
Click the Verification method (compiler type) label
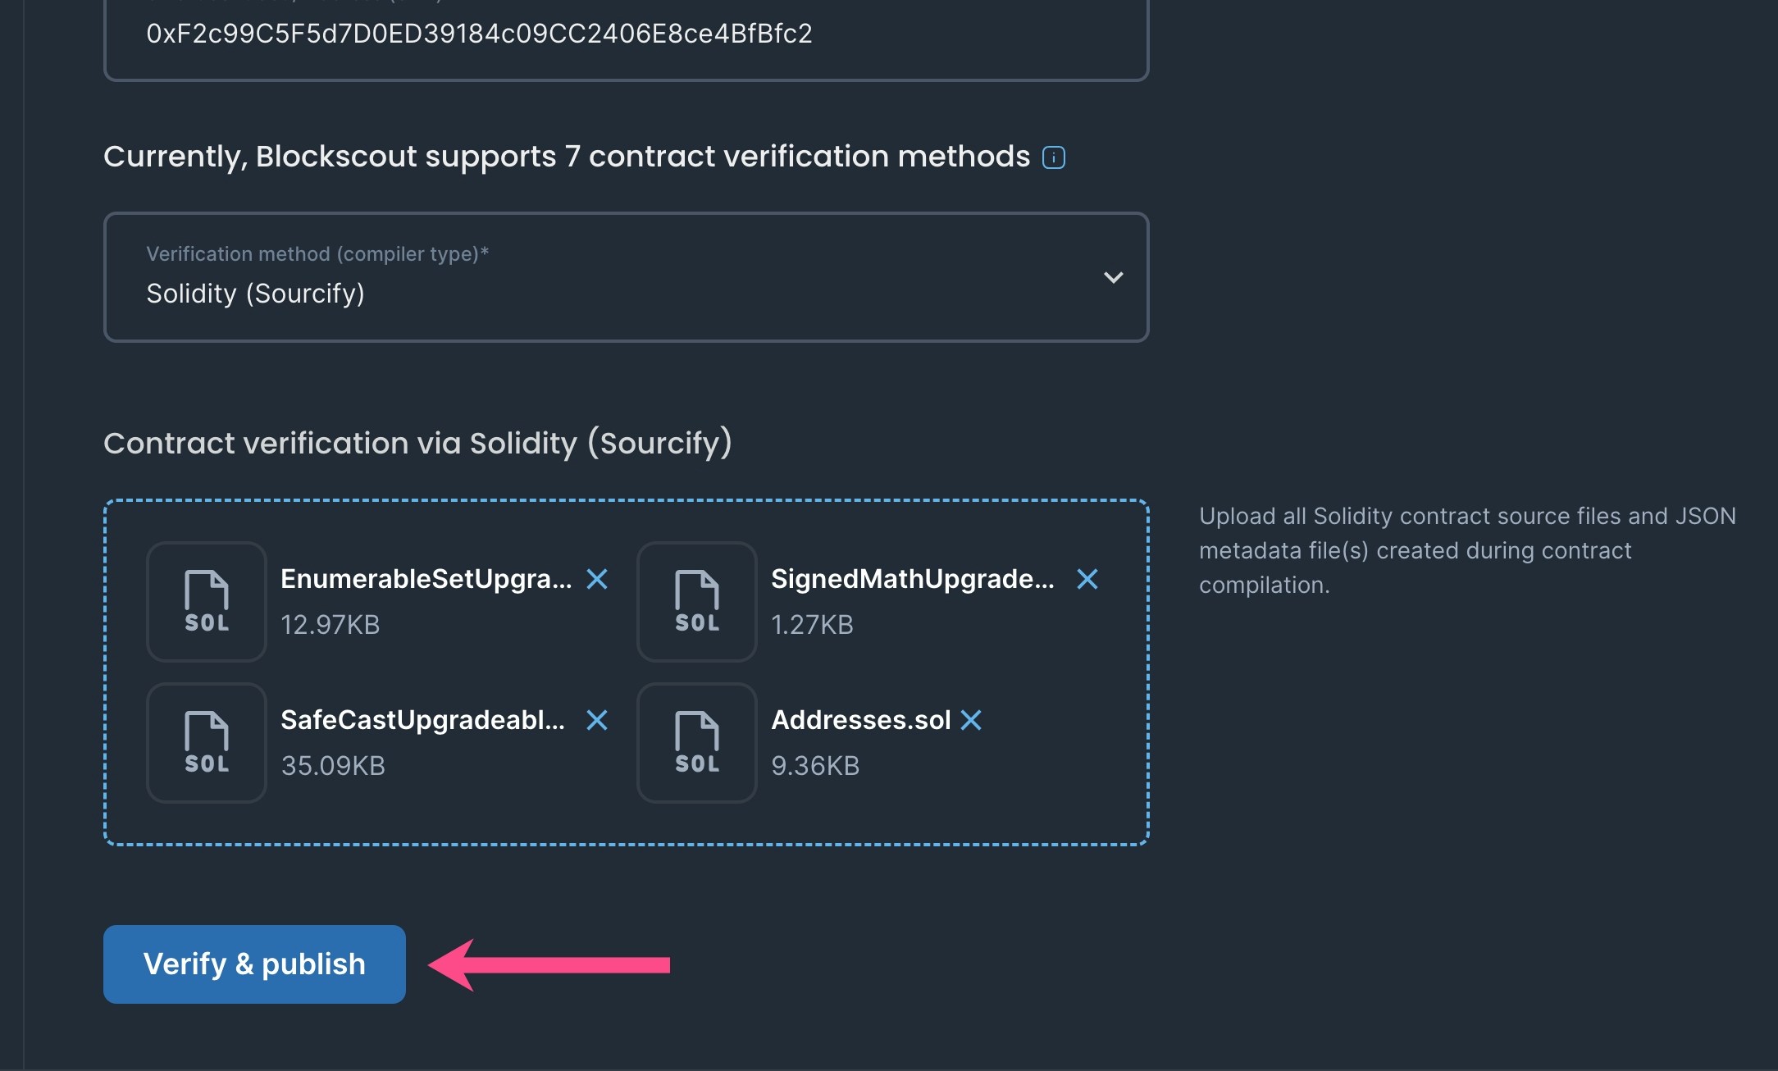pyautogui.click(x=317, y=254)
